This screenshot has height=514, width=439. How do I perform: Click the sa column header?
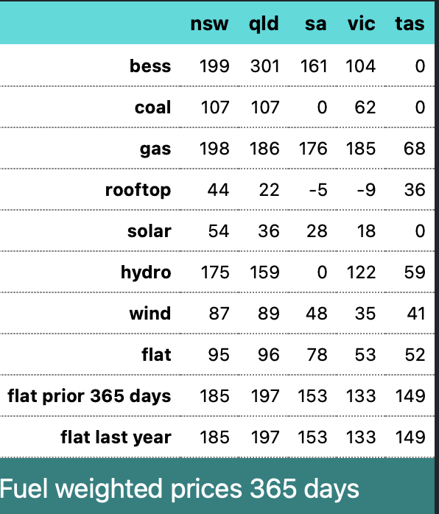click(315, 24)
